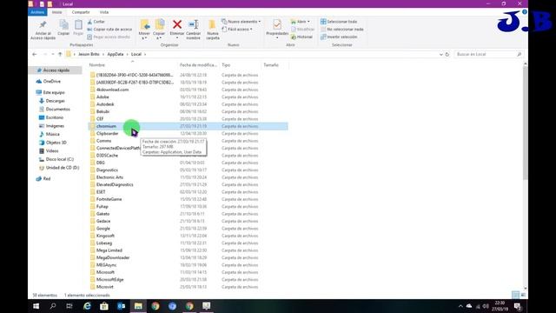The width and height of the screenshot is (556, 313).
Task: Refresh the folder view
Action: (447, 54)
